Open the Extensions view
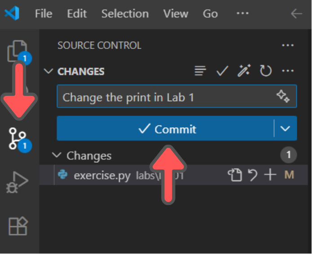Image resolution: width=312 pixels, height=254 pixels. click(x=18, y=226)
